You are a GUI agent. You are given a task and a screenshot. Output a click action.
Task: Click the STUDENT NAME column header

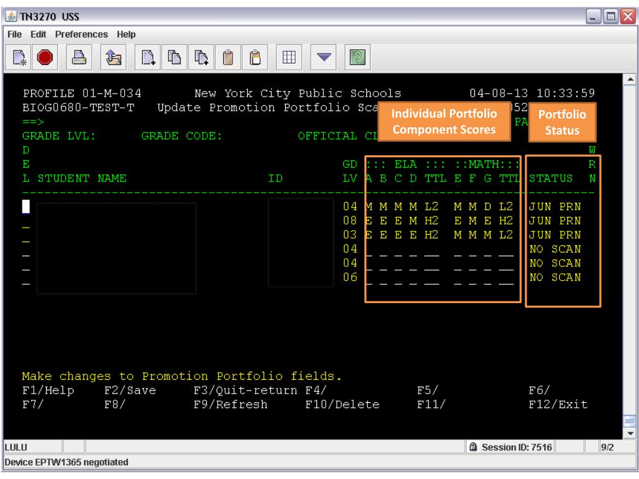click(x=82, y=178)
